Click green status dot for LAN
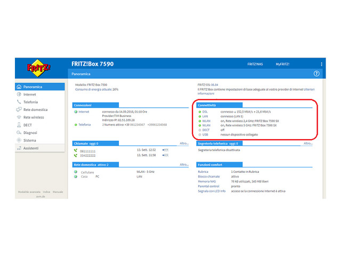341x256 pixels. (200, 116)
